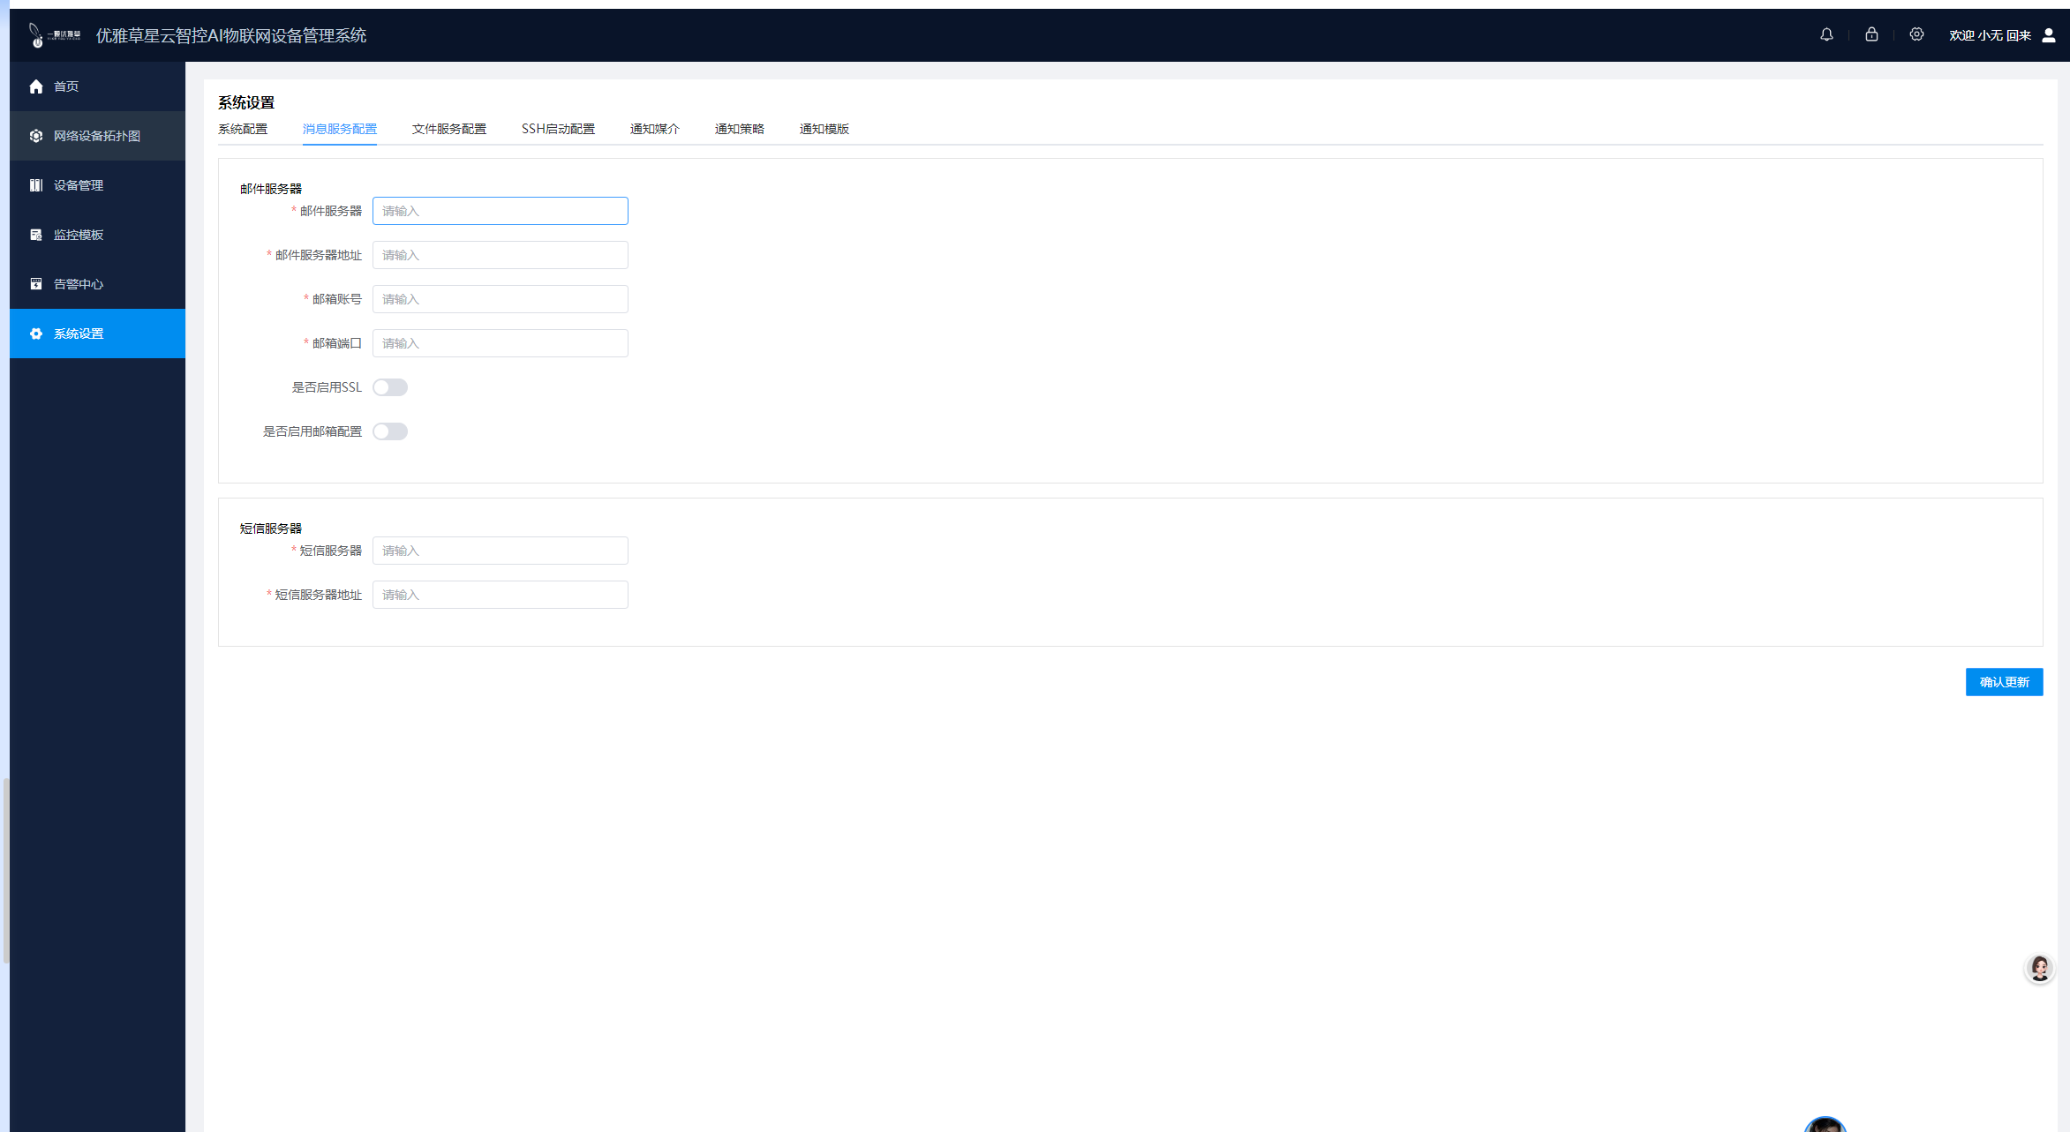The height and width of the screenshot is (1132, 2070).
Task: Select the 通知策略 tab
Action: 739,129
